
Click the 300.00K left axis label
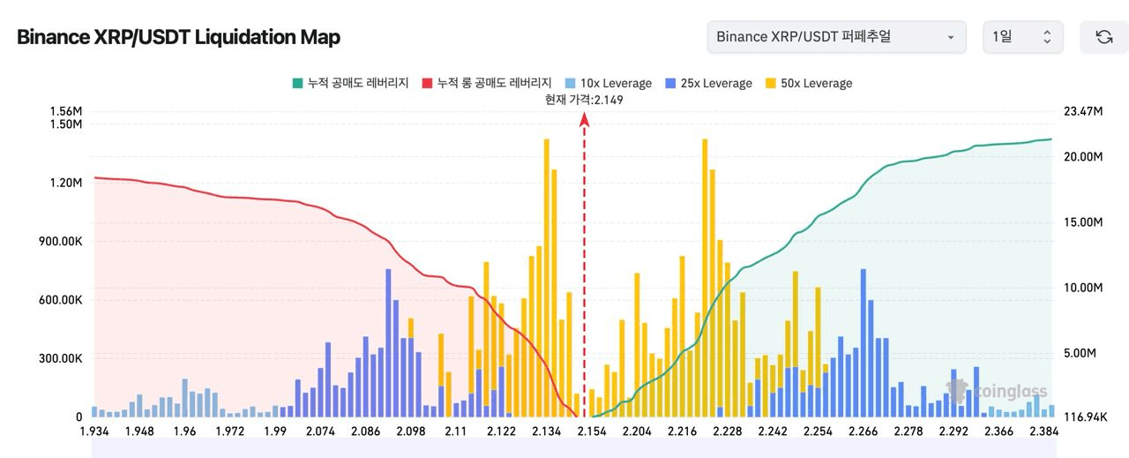click(61, 358)
